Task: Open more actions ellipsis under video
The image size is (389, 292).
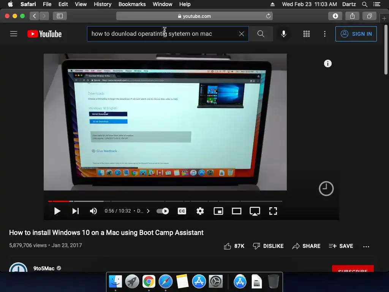Action: coord(366,246)
